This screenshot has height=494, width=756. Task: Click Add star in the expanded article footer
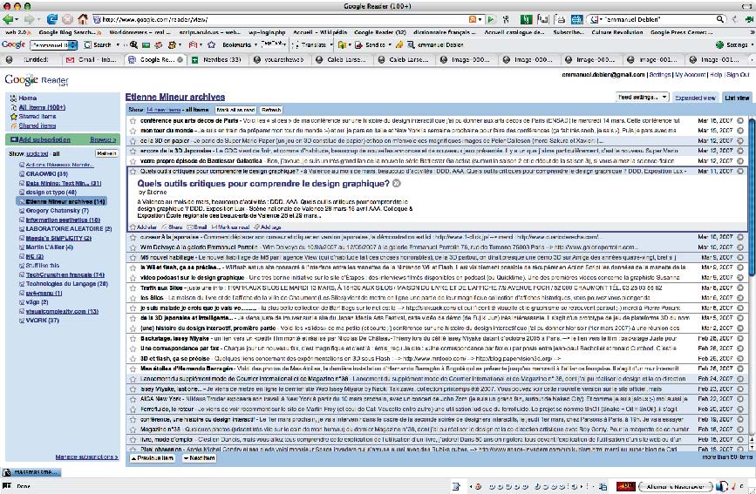click(x=144, y=227)
